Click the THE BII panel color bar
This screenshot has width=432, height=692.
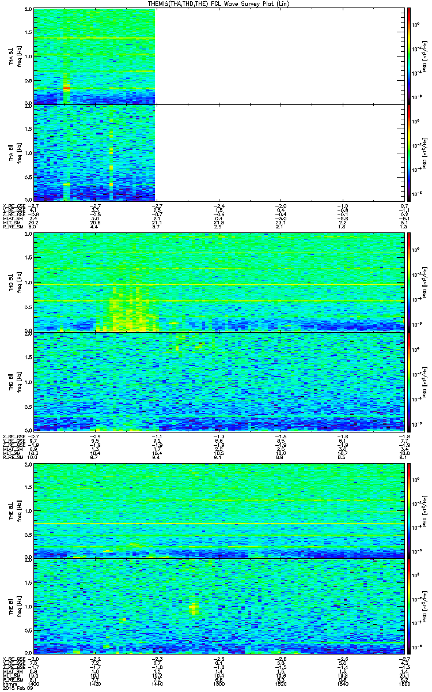point(408,606)
